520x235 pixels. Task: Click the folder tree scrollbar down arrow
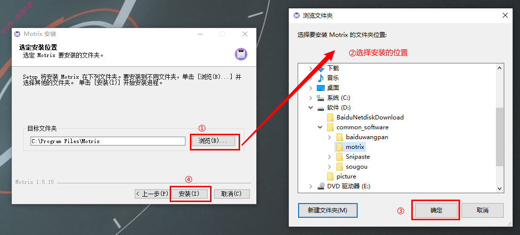[499, 188]
